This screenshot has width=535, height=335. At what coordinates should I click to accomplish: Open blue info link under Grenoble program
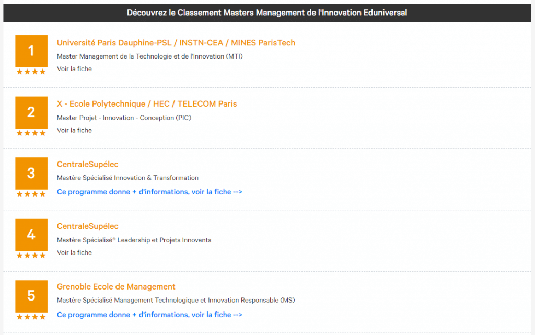tap(149, 315)
